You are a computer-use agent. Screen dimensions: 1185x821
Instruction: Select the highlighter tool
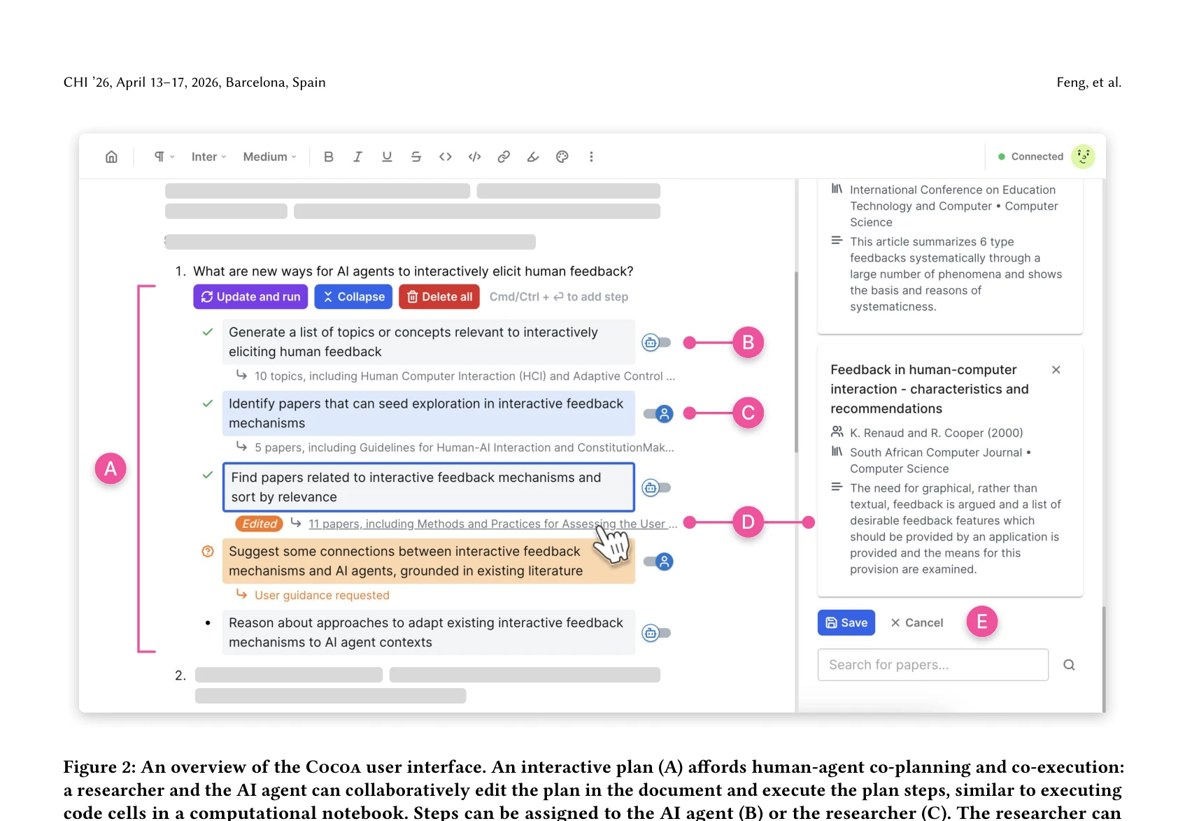(x=533, y=157)
